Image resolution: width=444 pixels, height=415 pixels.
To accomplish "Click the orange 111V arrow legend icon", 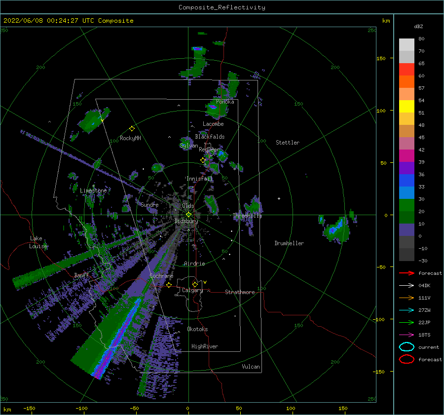I will (407, 298).
